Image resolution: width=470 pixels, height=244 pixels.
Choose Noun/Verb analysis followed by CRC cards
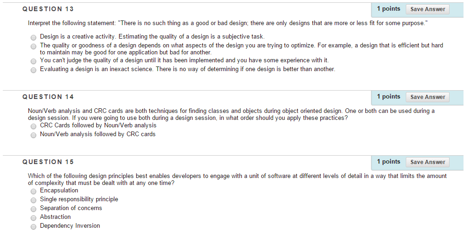tap(33, 135)
